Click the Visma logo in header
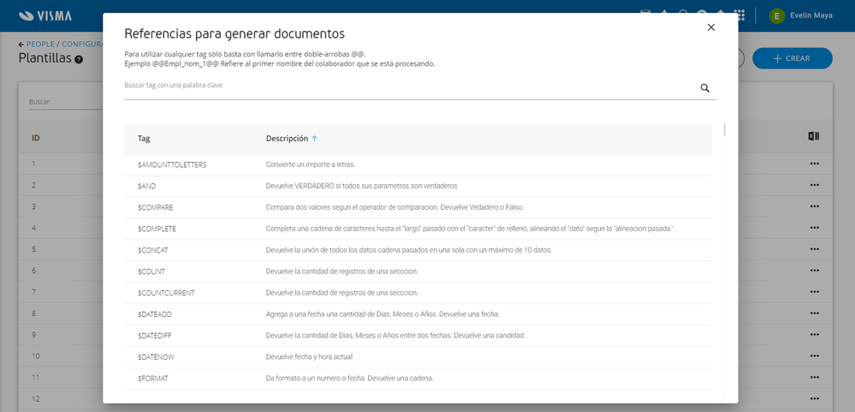 [x=45, y=15]
